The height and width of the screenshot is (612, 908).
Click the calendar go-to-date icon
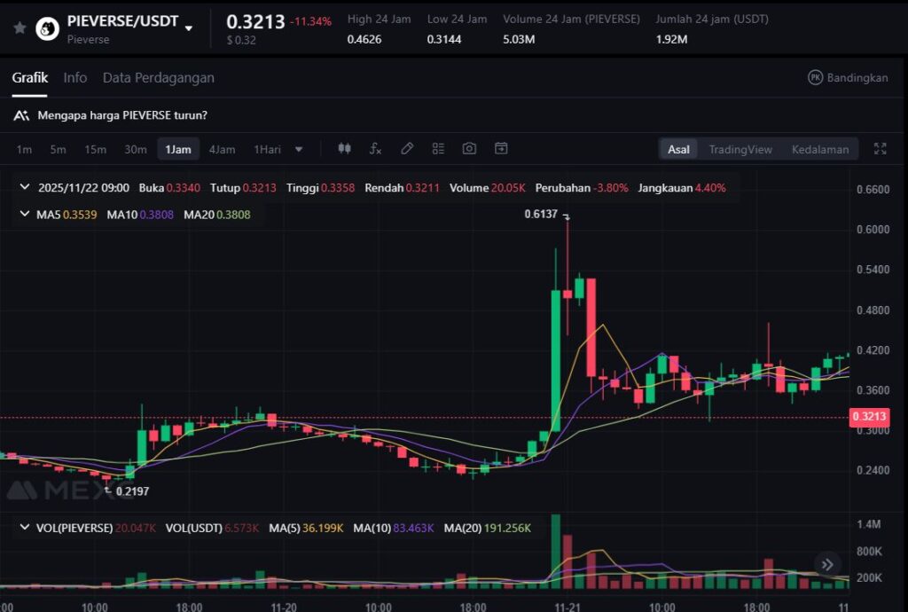click(x=501, y=149)
